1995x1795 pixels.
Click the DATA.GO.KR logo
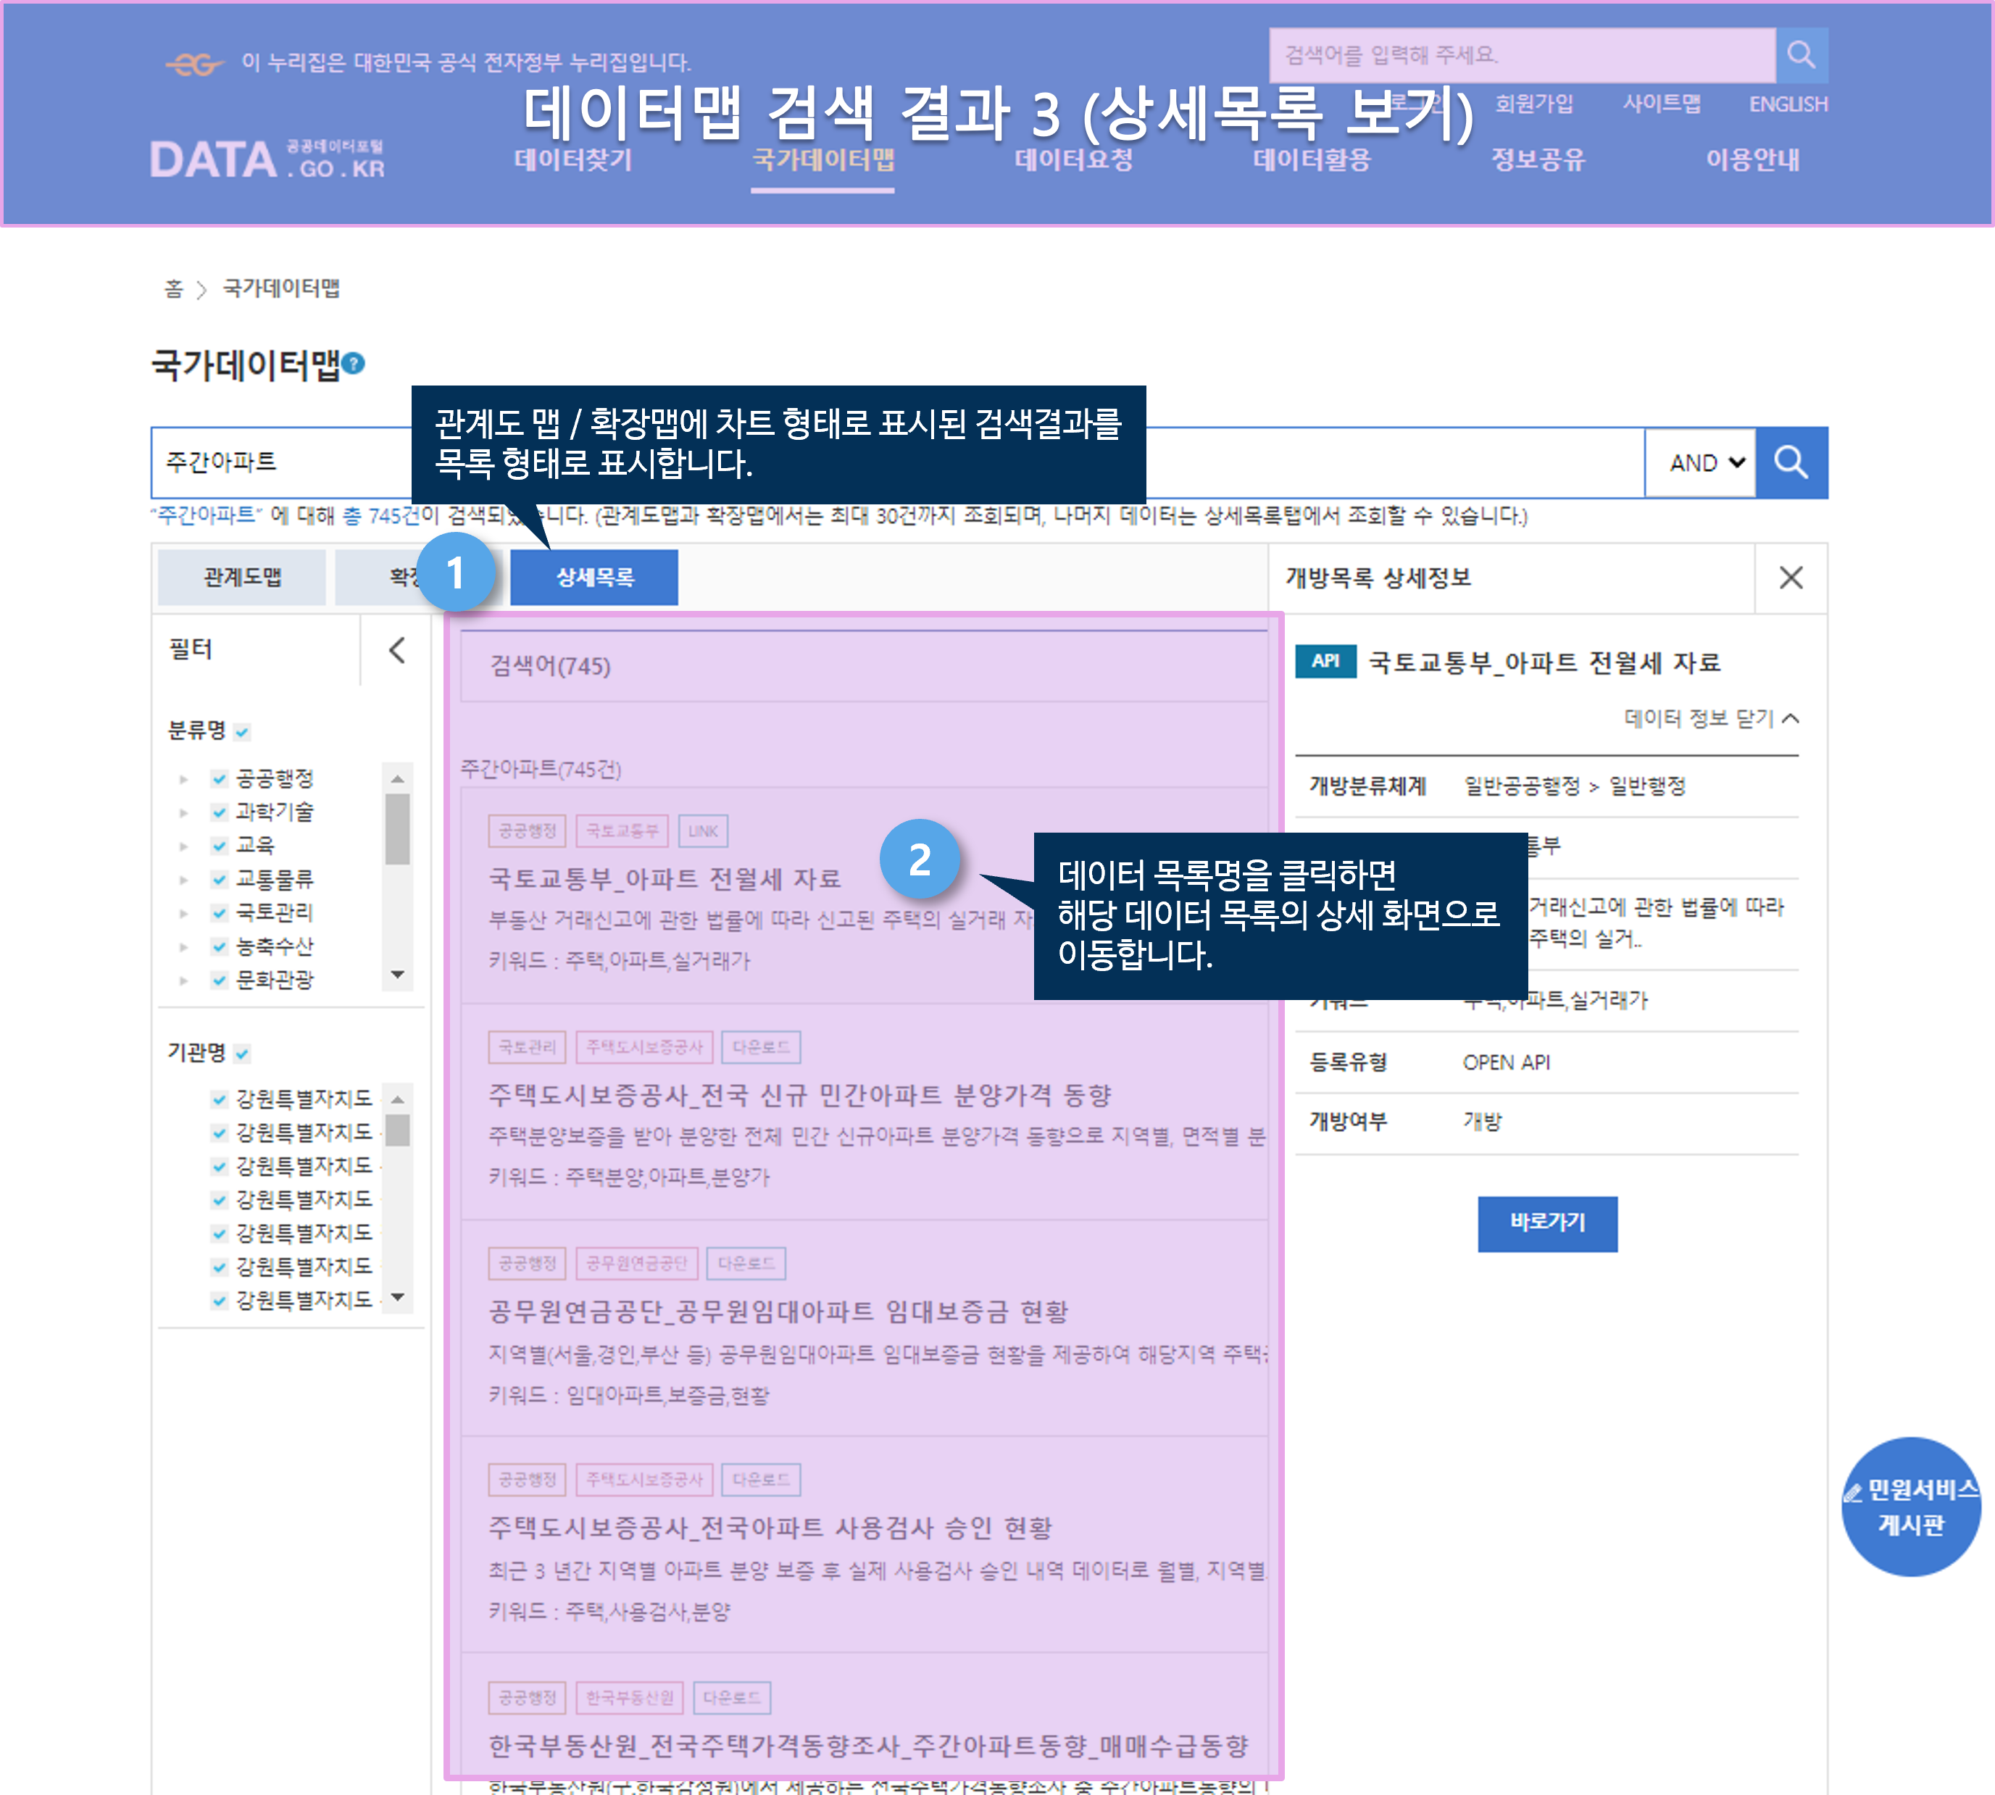click(267, 159)
